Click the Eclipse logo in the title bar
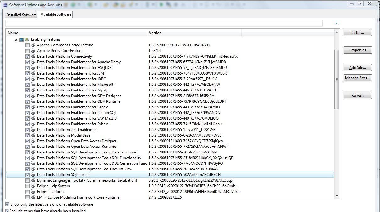The height and width of the screenshot is (212, 380). [5, 5]
